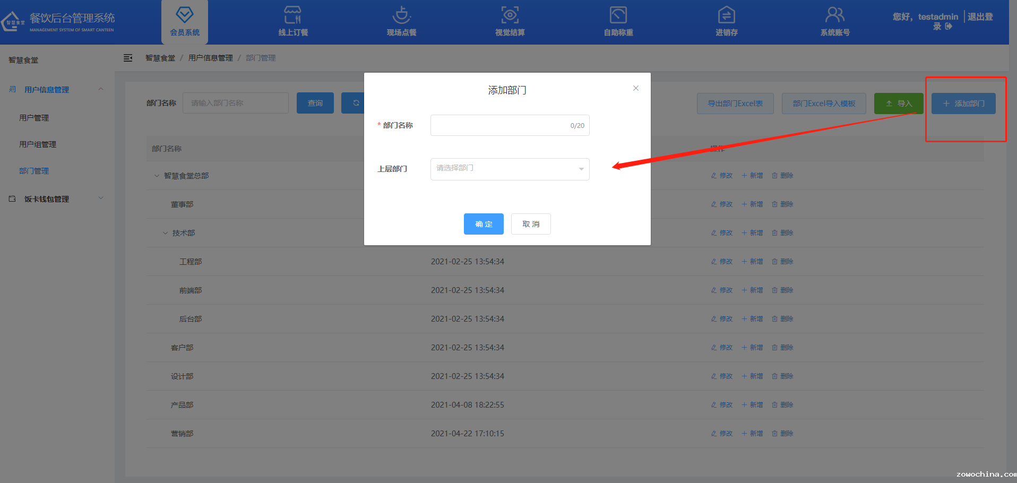Screen dimensions: 1017x483
Task: Open the 自助称重 scale icon
Action: [618, 15]
